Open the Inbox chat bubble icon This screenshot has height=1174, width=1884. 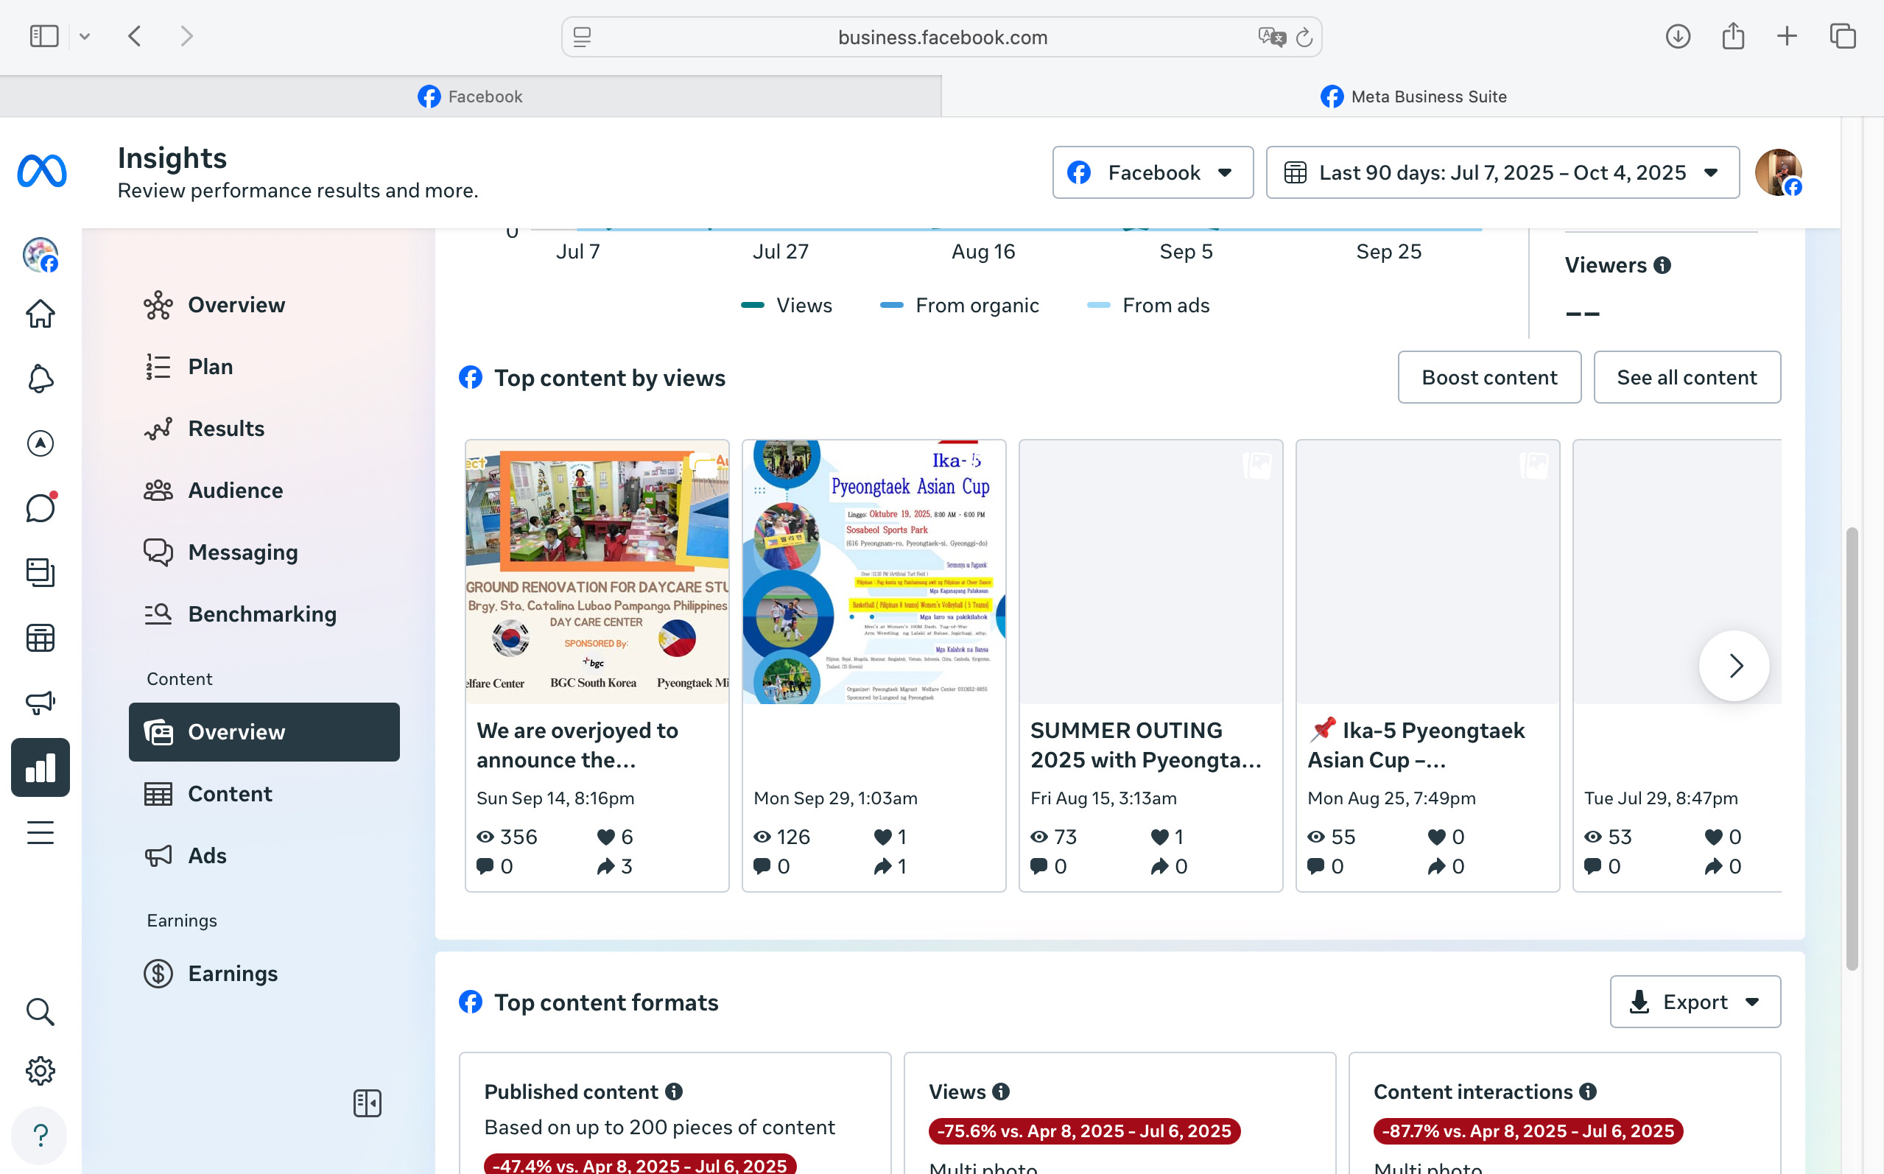point(41,507)
